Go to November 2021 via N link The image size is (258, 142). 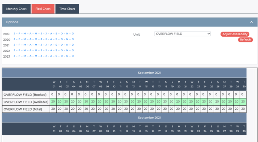pyautogui.click(x=67, y=45)
